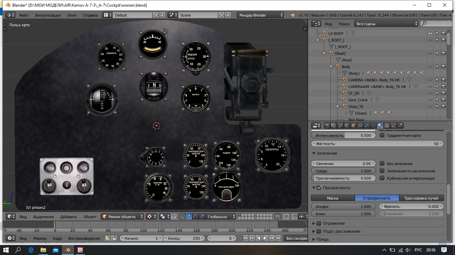The width and height of the screenshot is (455, 255).
Task: Enable the Без затенения checkbox
Action: [x=382, y=164]
